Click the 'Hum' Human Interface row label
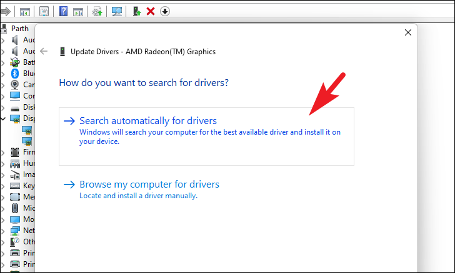Image resolution: width=455 pixels, height=273 pixels. coord(29,163)
